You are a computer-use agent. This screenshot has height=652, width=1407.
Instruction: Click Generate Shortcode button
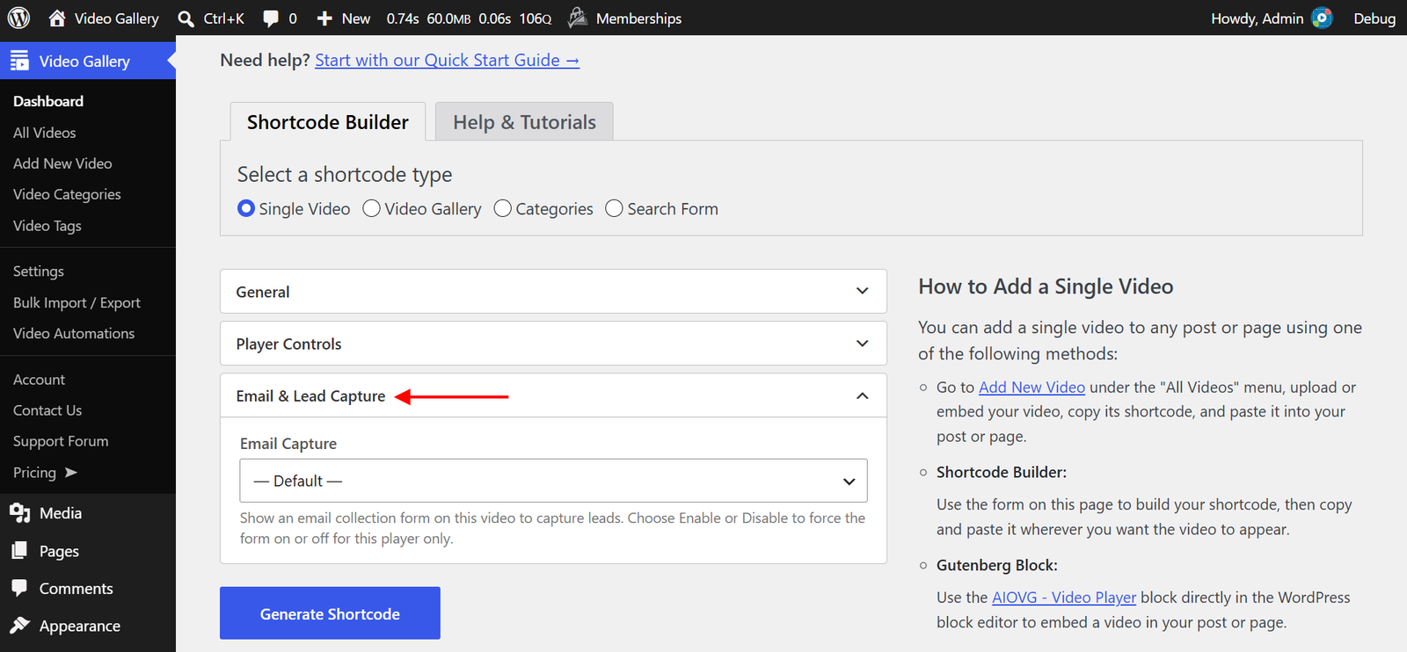[x=330, y=613]
